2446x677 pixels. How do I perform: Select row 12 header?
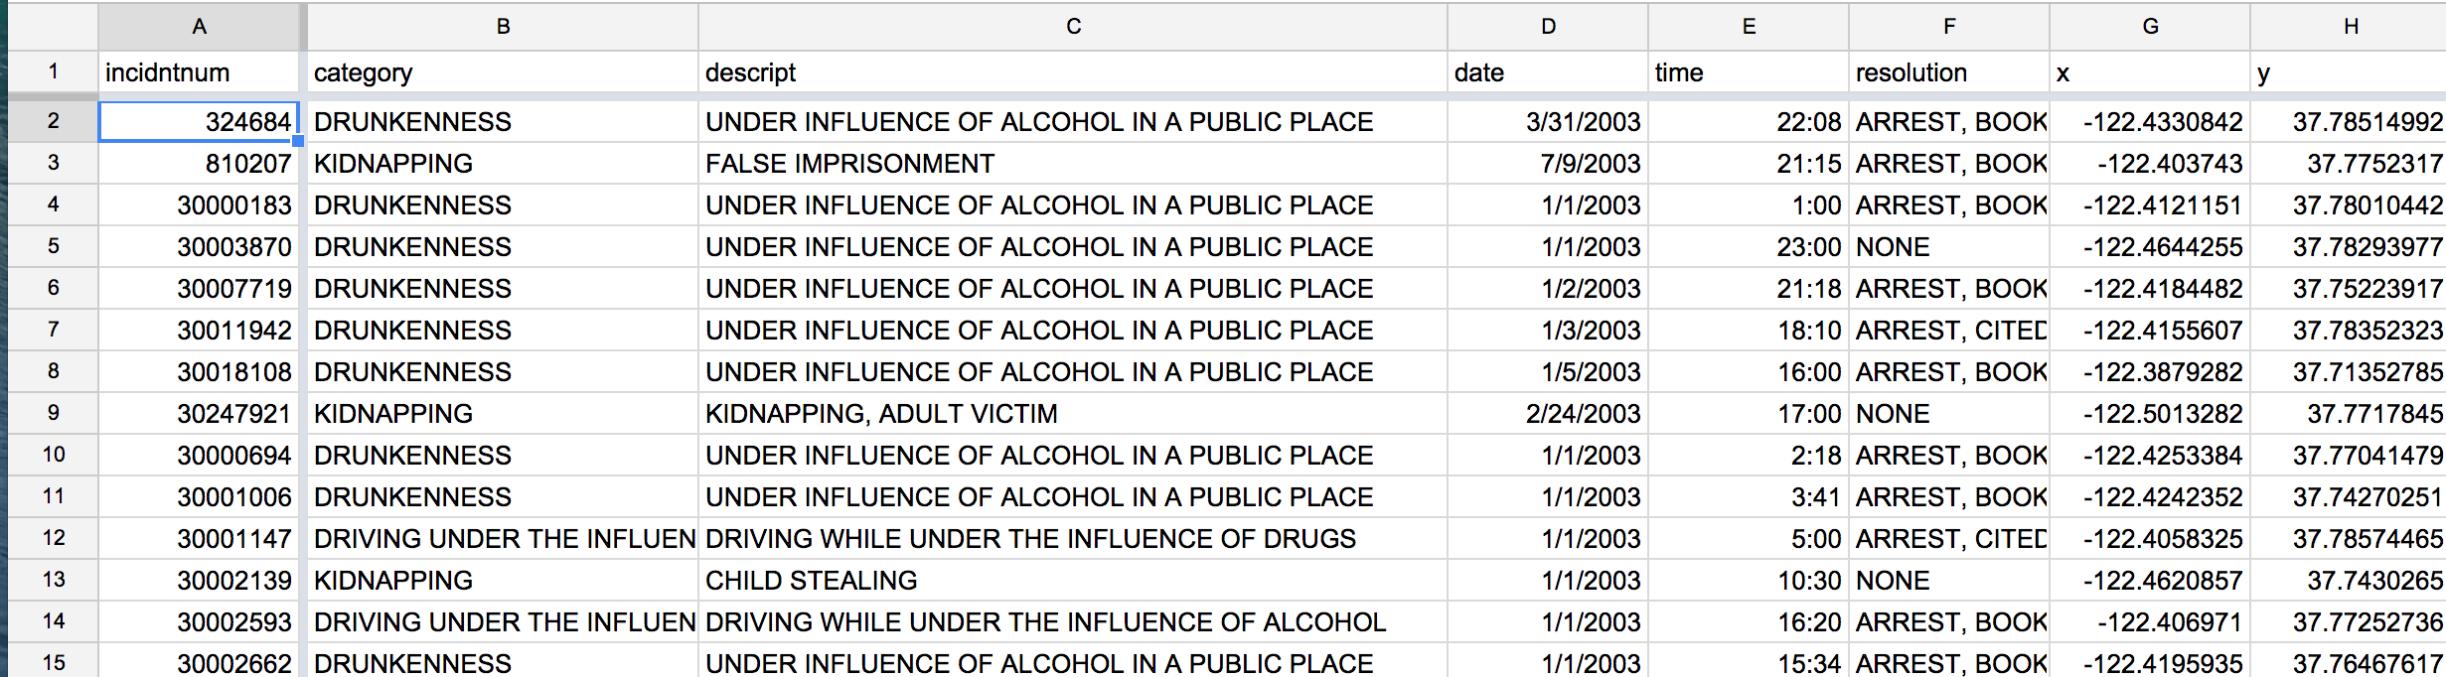click(53, 538)
